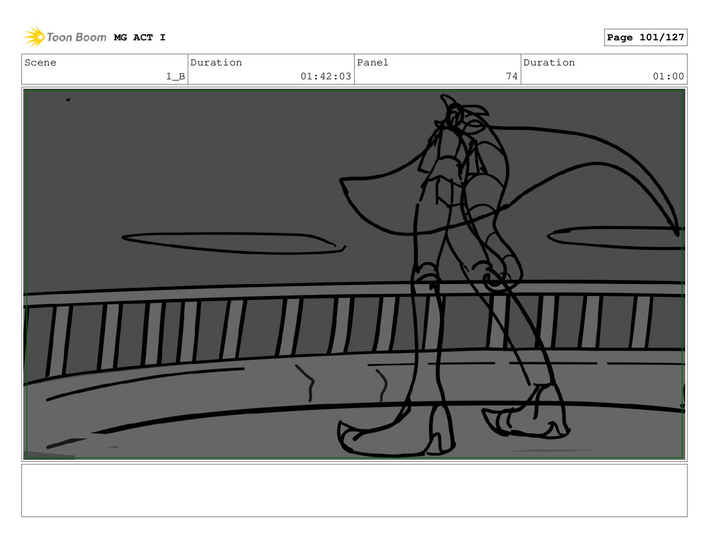Select the 'MG ACT I' title text
Image resolution: width=709 pixels, height=549 pixels.
140,37
